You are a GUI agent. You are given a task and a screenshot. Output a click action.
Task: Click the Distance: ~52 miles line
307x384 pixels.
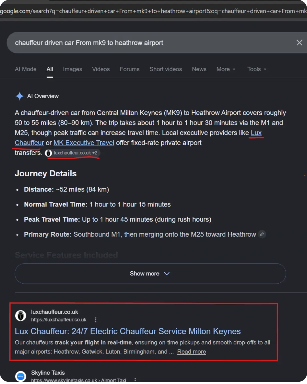[67, 189]
